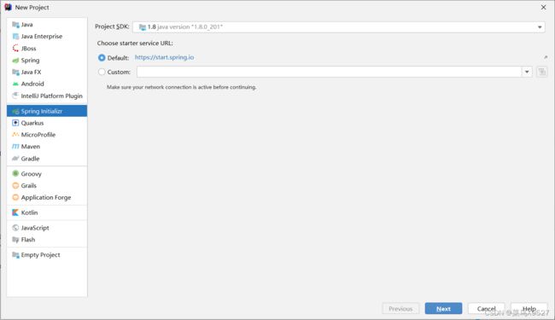Click the Java Enterprise icon
Screen dimensions: 555x320
tap(15, 37)
